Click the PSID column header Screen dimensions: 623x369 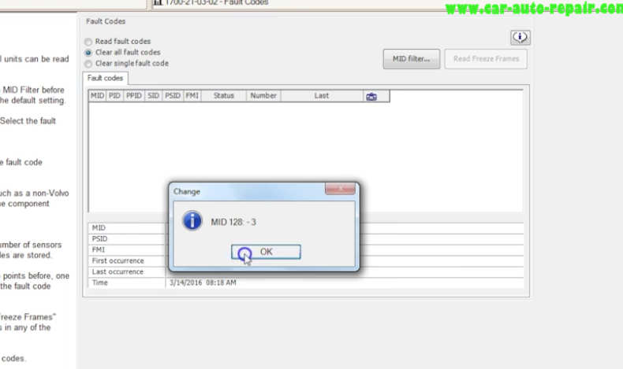pyautogui.click(x=173, y=96)
